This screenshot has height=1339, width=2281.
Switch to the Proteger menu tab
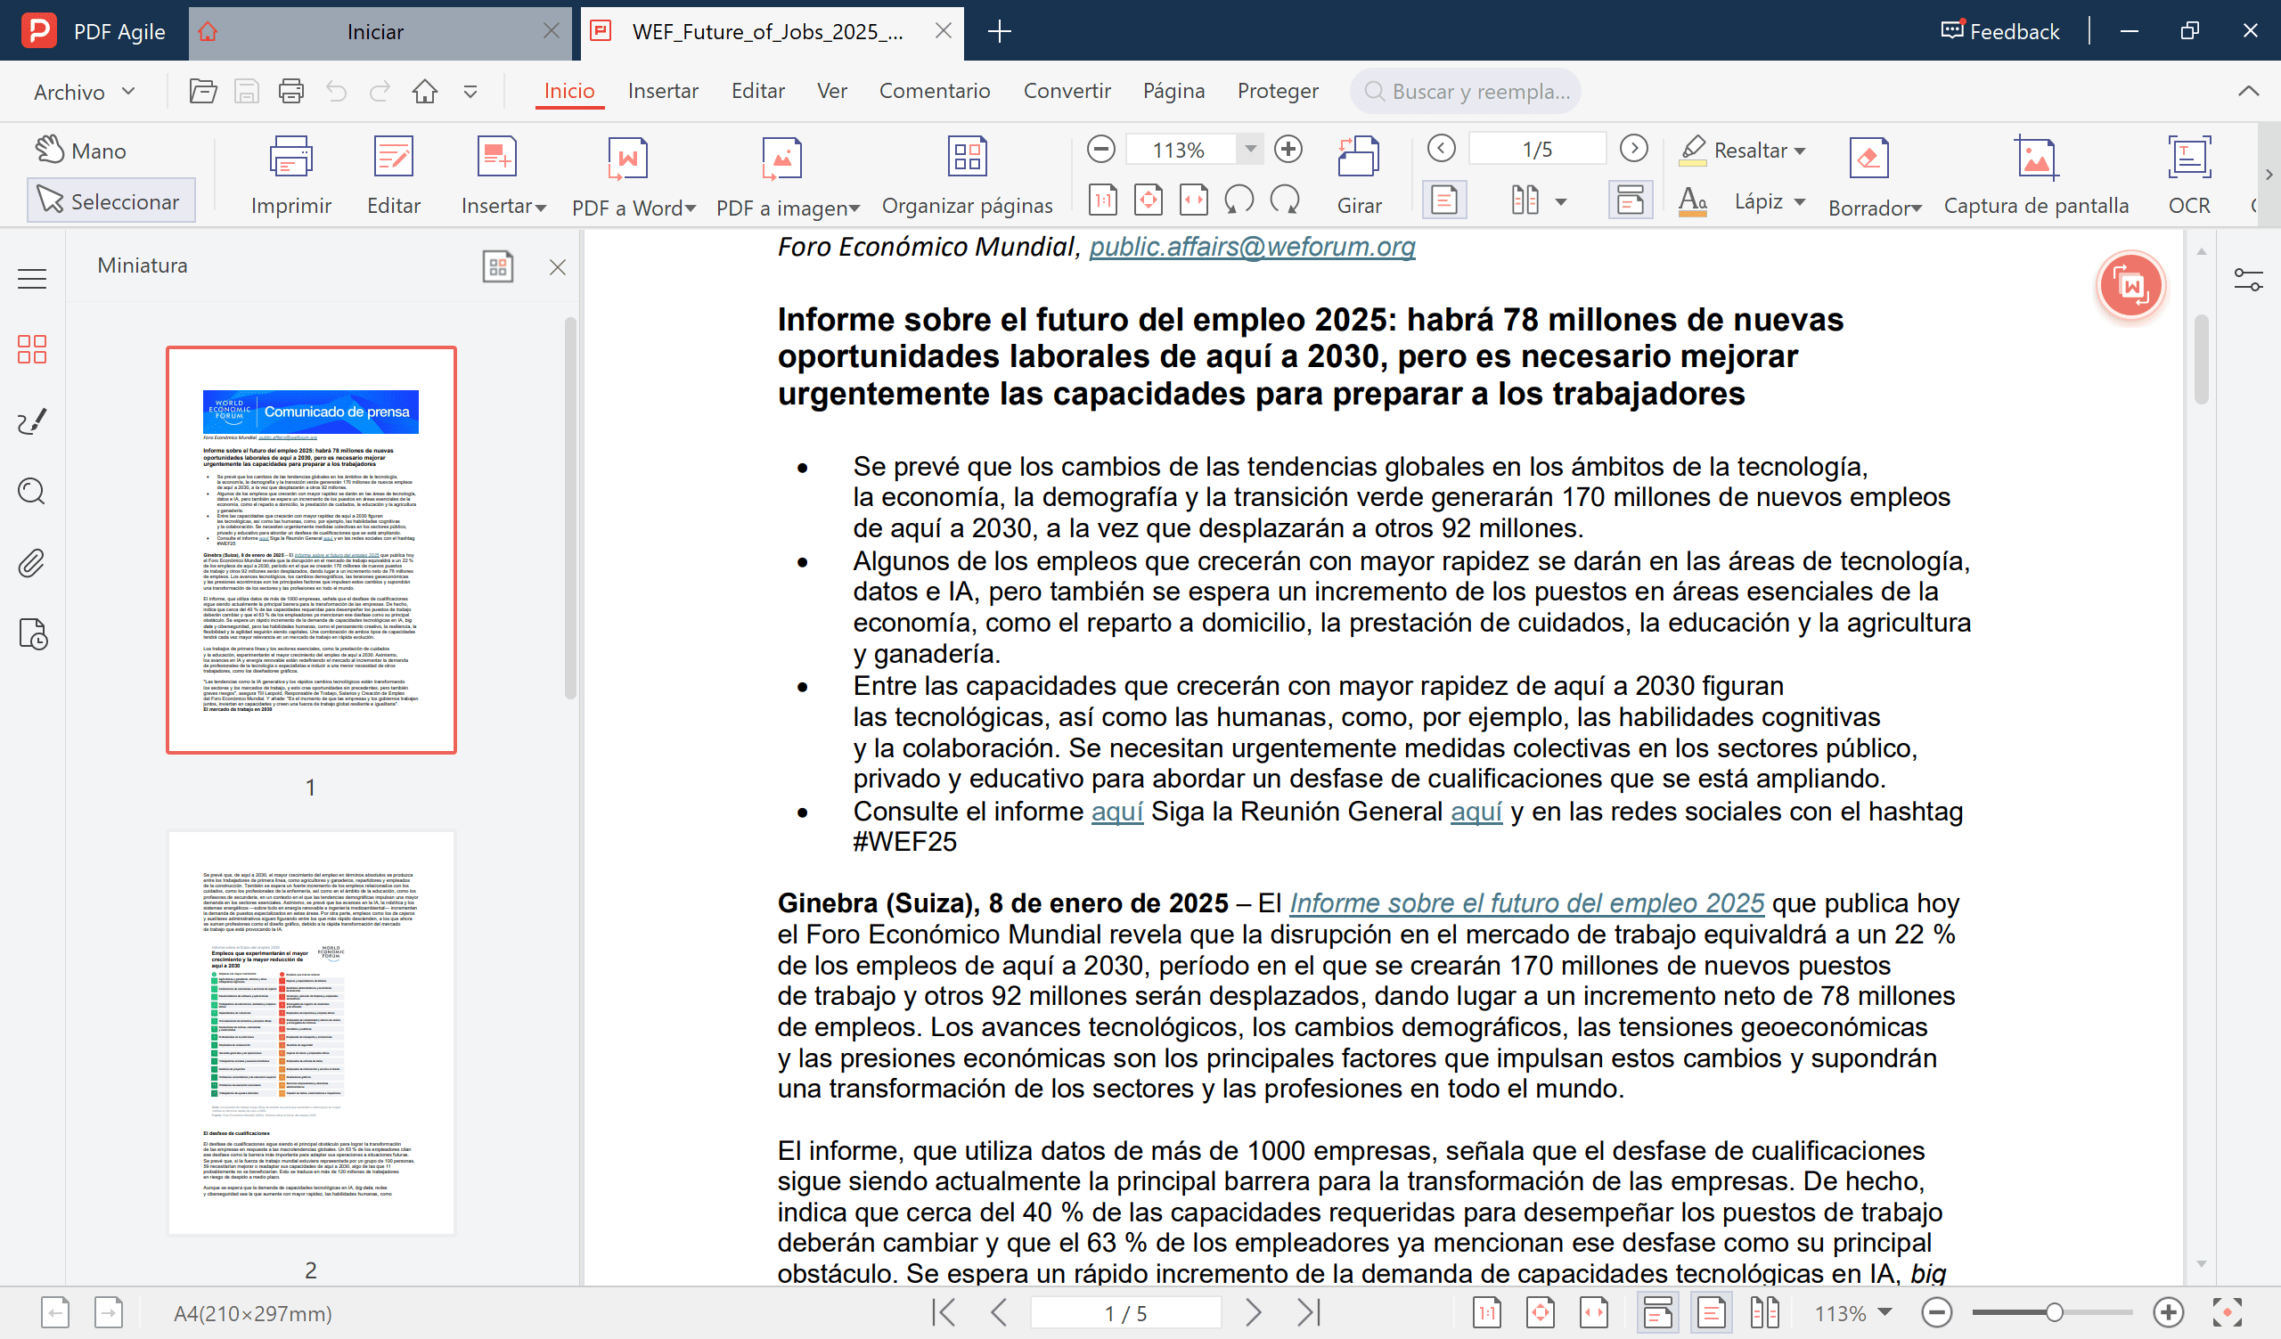click(x=1277, y=91)
